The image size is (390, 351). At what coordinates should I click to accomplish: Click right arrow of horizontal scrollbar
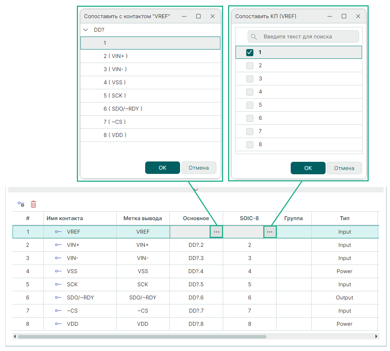tap(376, 336)
